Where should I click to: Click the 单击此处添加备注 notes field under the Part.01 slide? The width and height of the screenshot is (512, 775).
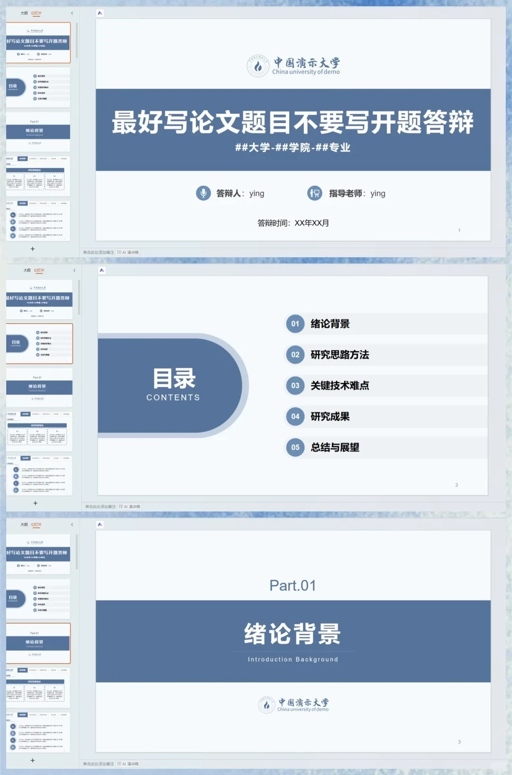99,764
